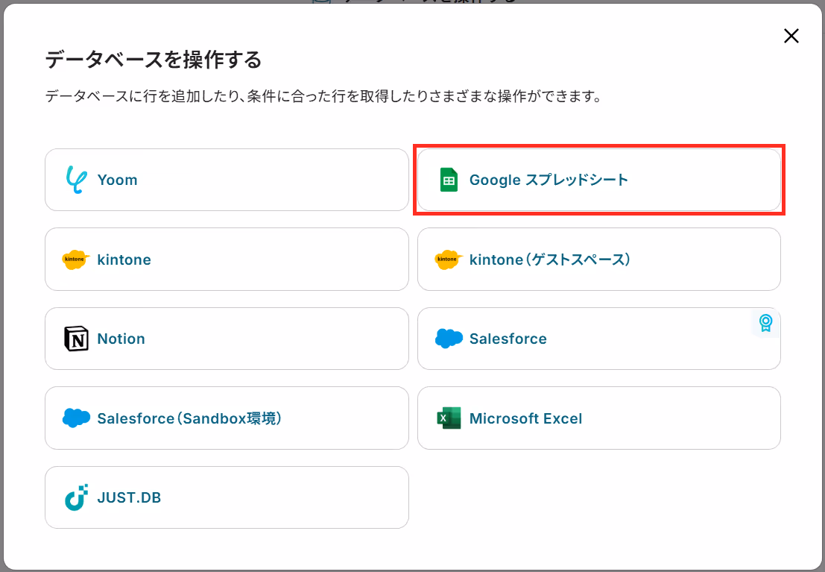
Task: Select kintone(ゲストスペース)
Action: tap(598, 259)
